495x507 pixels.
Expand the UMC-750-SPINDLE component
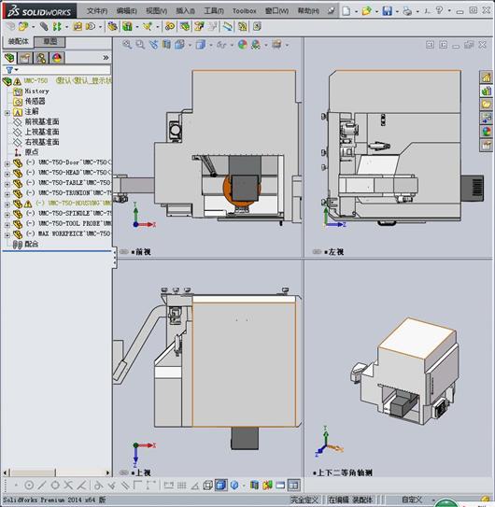tap(7, 215)
